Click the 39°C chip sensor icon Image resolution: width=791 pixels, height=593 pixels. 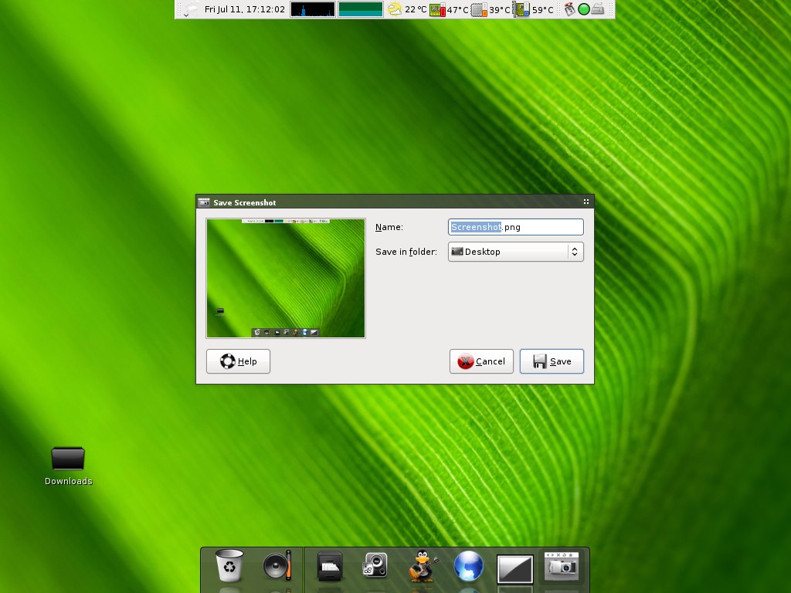click(479, 9)
